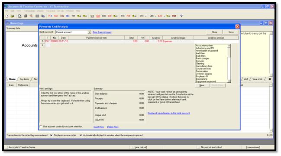
Task: Click the Close button in Payments dialog
Action: (x=214, y=32)
